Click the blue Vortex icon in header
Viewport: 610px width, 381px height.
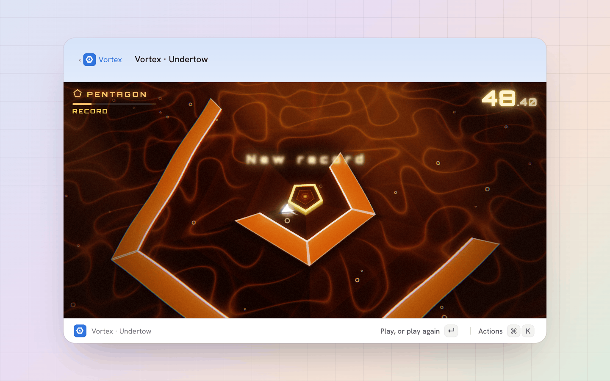point(89,60)
